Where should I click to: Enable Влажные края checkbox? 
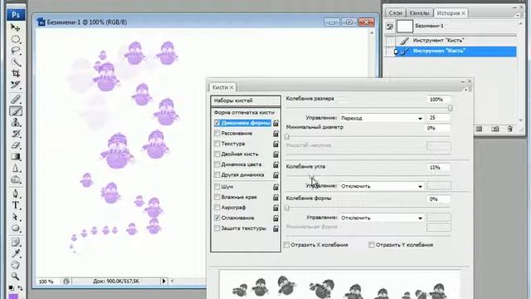(x=217, y=197)
